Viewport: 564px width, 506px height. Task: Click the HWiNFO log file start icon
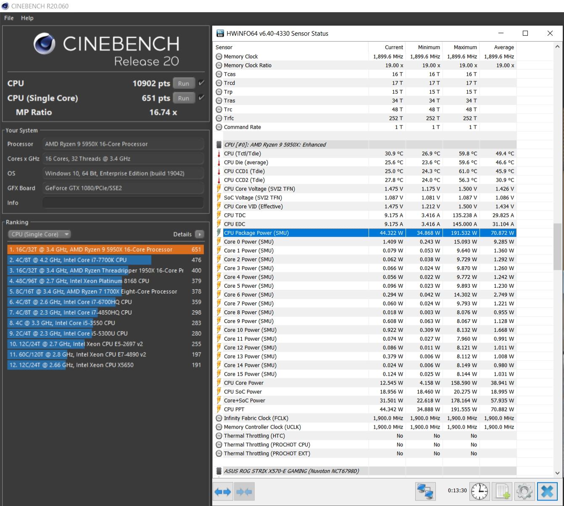pyautogui.click(x=502, y=491)
